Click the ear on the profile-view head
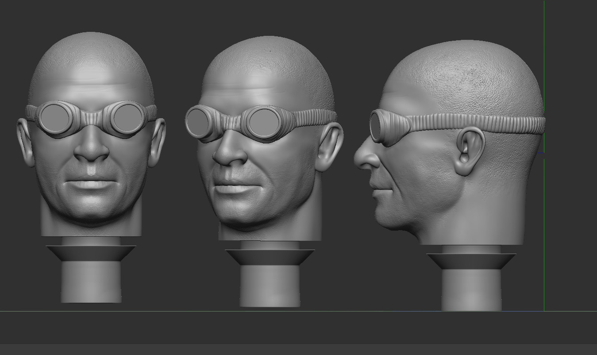 469,151
